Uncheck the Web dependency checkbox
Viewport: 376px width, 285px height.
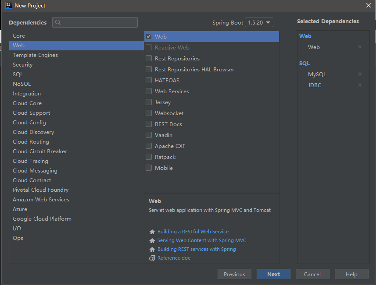coord(149,36)
